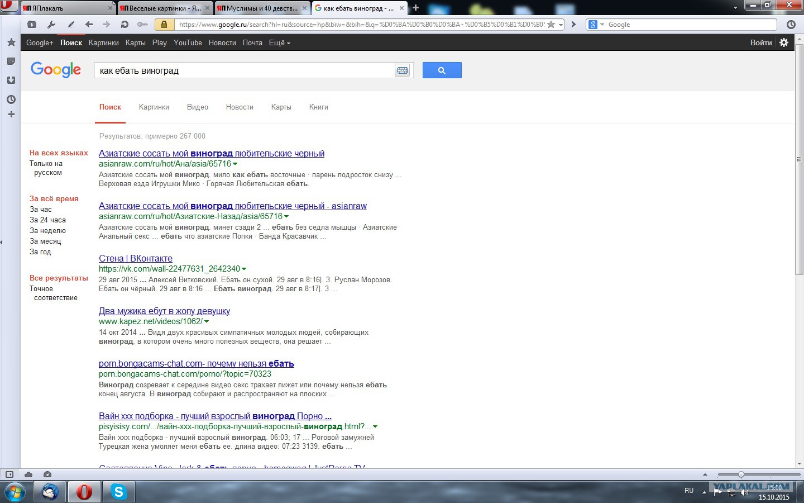Expand the Ещё dropdown menu
Image resolution: width=804 pixels, height=503 pixels.
279,42
